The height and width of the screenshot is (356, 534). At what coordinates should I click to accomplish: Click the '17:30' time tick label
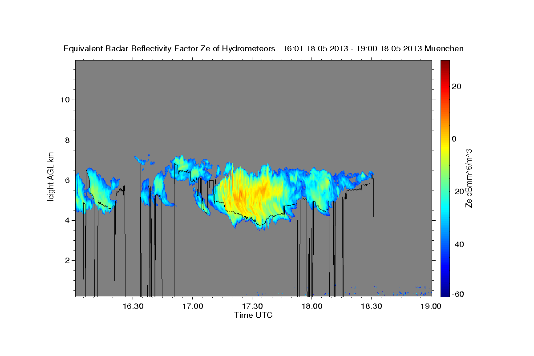pyautogui.click(x=252, y=306)
